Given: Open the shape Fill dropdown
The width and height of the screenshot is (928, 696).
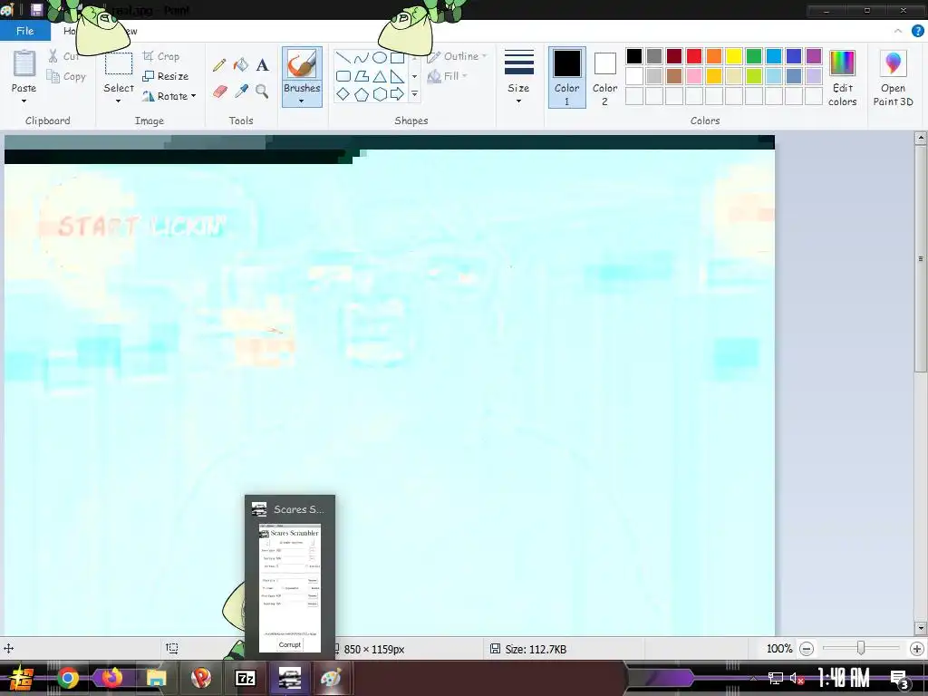Looking at the screenshot, I should [x=448, y=76].
